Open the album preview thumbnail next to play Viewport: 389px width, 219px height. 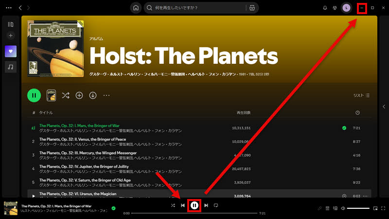click(51, 95)
